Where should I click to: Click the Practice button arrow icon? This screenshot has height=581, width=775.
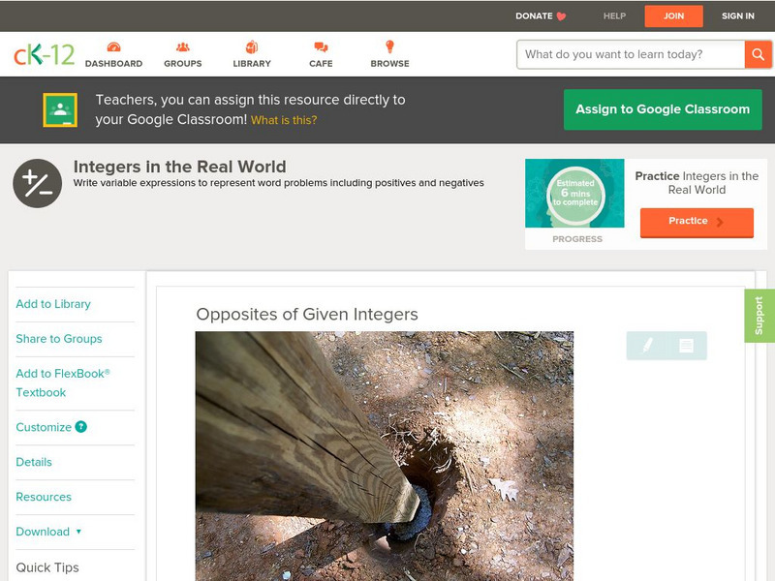click(x=720, y=222)
